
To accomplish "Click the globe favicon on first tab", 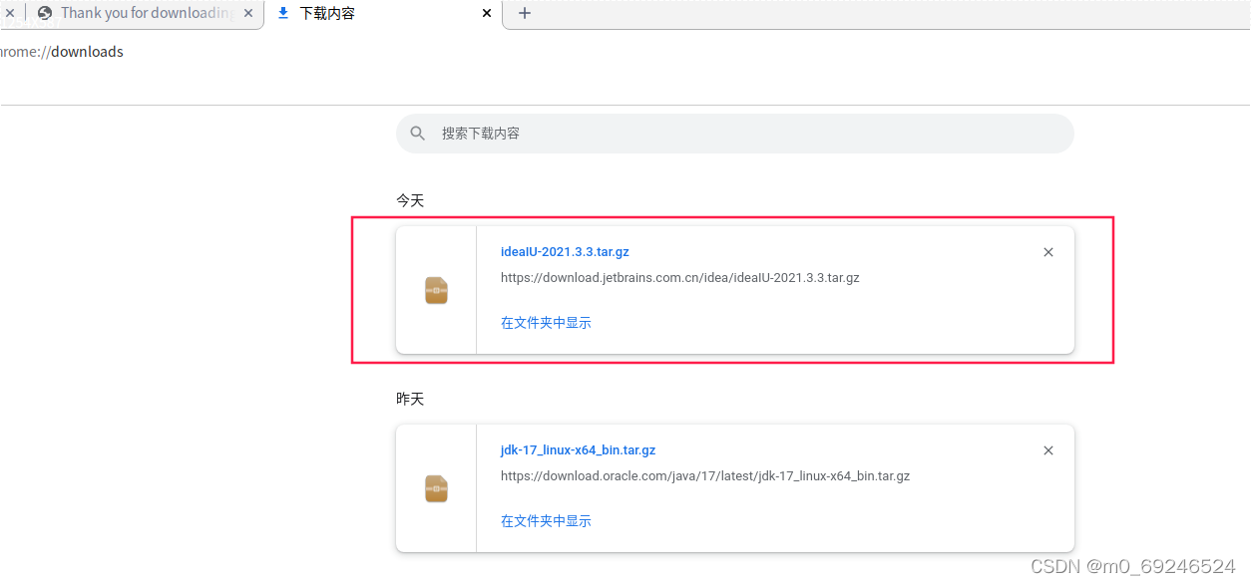I will click(44, 13).
